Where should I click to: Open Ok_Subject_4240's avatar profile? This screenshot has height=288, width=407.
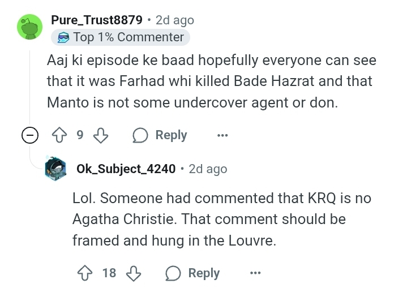(58, 168)
